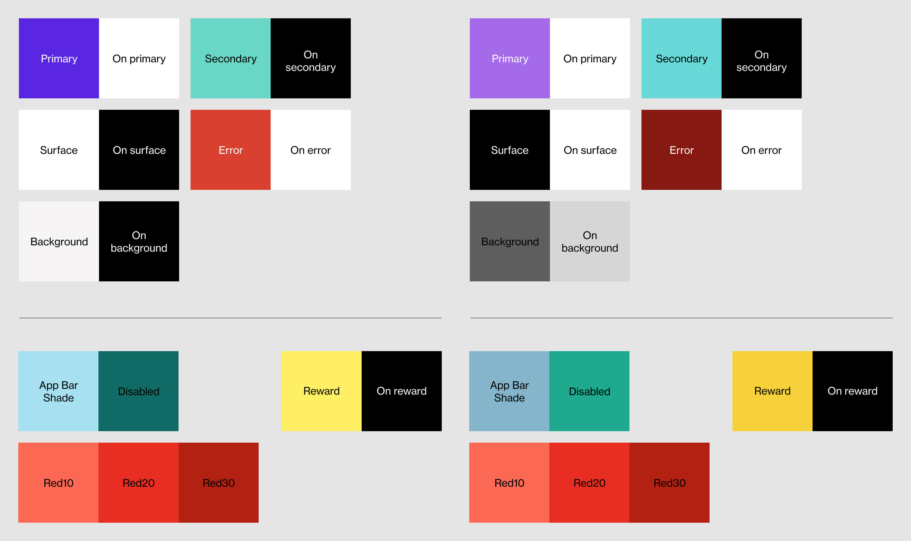The image size is (911, 541).
Task: Expand the On reward black block
Action: pyautogui.click(x=401, y=391)
